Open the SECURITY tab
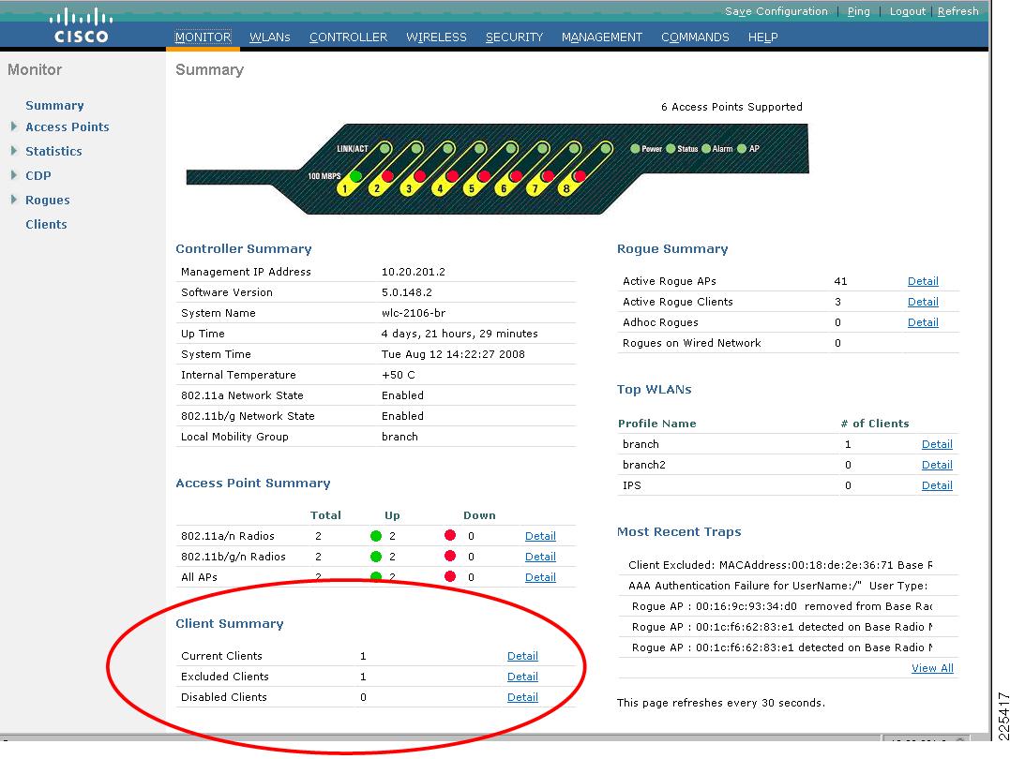This screenshot has width=1010, height=759. 513,37
